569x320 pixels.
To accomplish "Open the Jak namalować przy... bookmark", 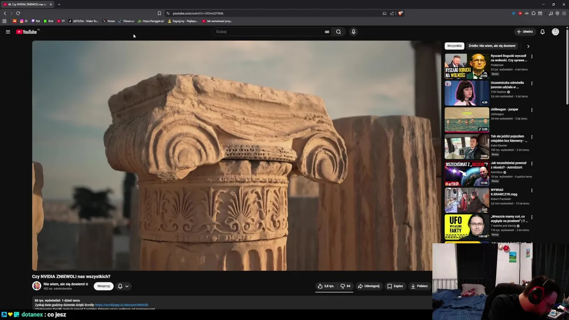I will click(217, 21).
